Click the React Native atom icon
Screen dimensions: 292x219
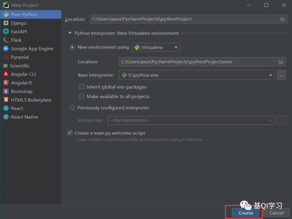coord(6,117)
